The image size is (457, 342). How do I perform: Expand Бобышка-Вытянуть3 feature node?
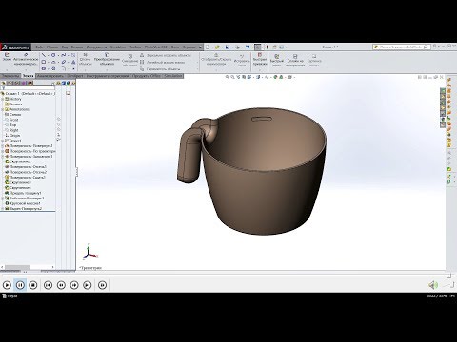(x=3, y=199)
